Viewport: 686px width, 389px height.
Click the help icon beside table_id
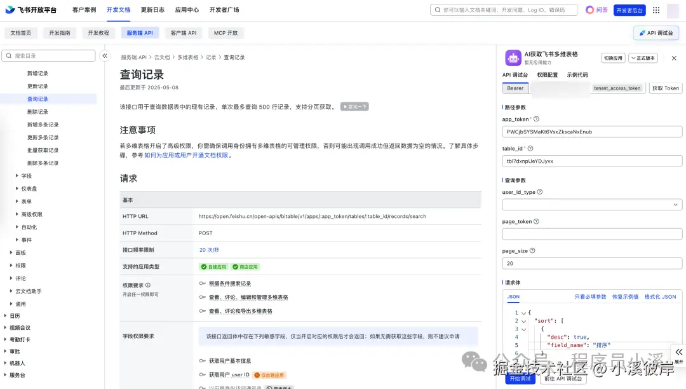[x=530, y=148]
